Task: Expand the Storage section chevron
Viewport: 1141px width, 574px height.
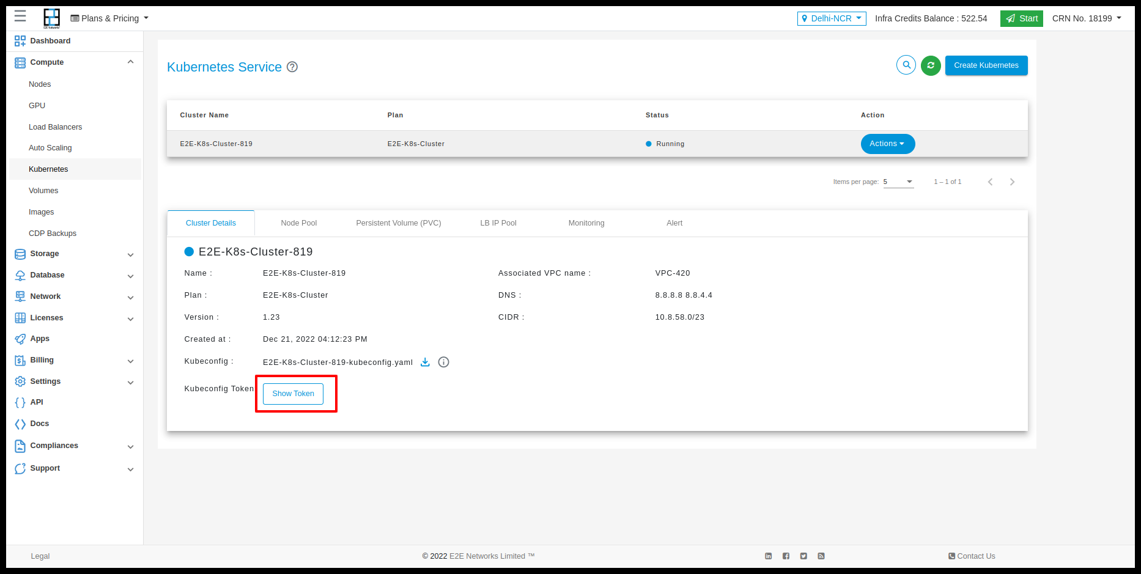Action: pyautogui.click(x=130, y=254)
